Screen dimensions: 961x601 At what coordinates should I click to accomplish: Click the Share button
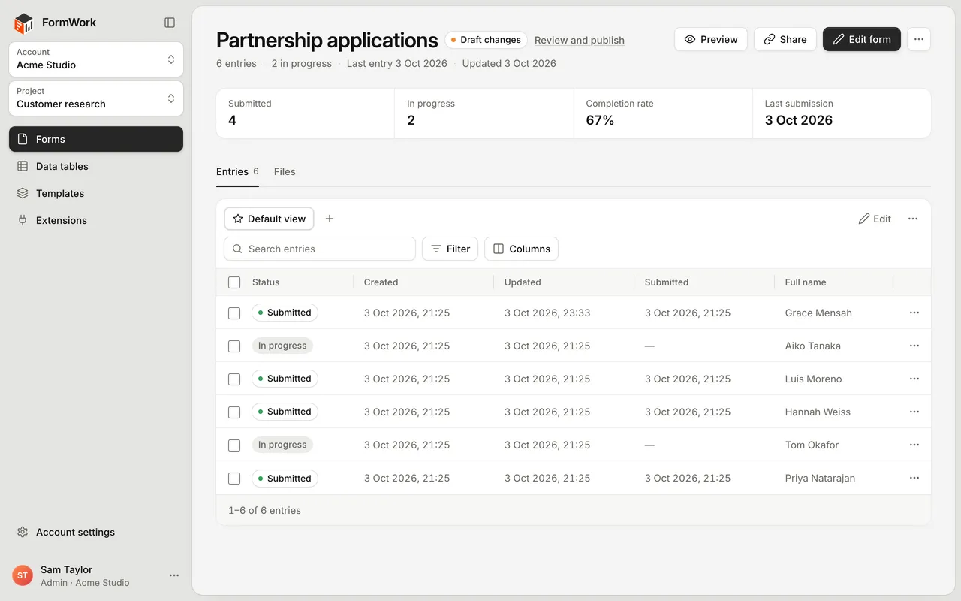click(785, 39)
